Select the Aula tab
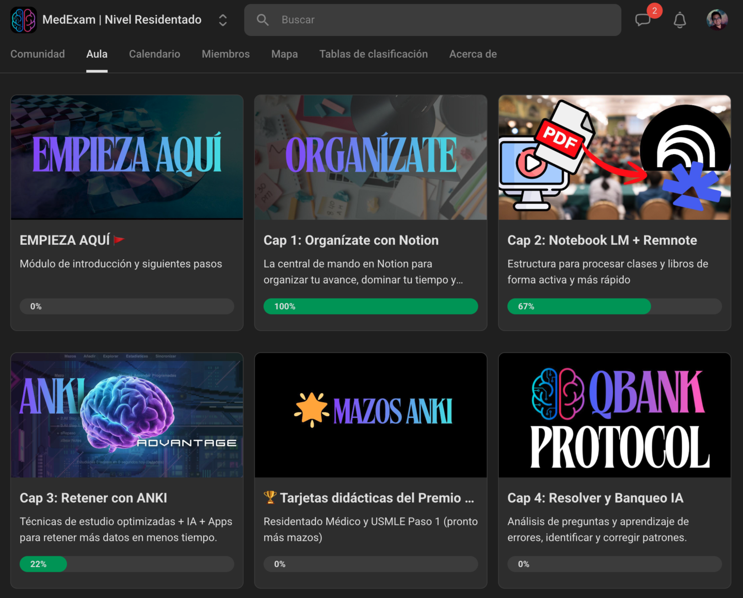743x598 pixels. pos(97,54)
